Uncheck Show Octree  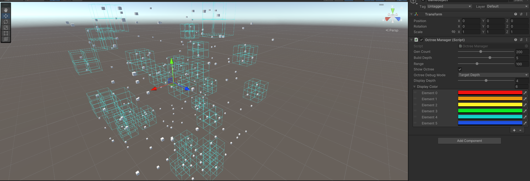coord(460,69)
